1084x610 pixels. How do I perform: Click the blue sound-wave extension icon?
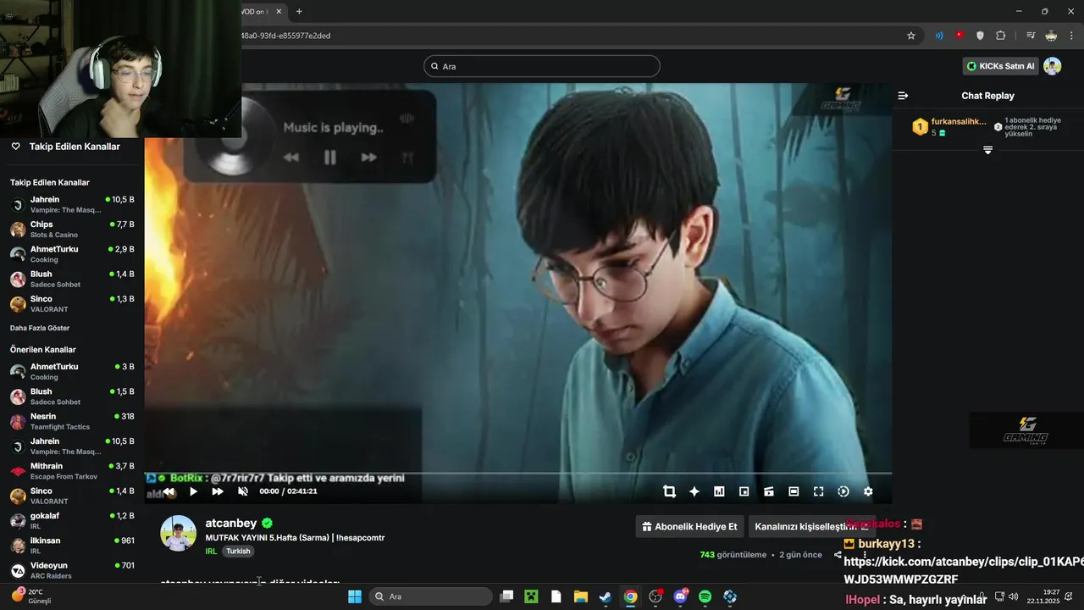coord(938,36)
